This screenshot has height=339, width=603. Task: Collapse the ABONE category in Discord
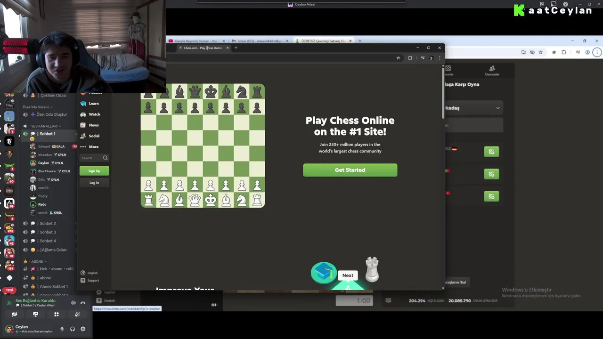(37, 261)
